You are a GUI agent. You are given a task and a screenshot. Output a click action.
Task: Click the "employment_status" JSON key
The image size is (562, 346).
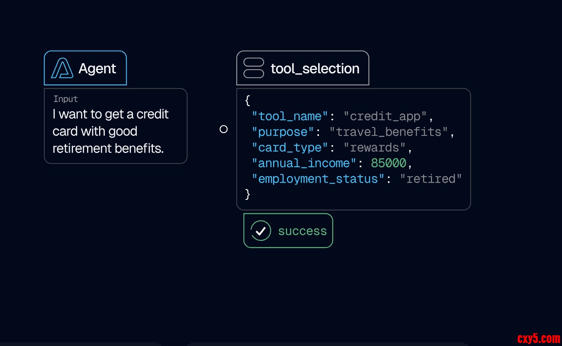(x=318, y=179)
